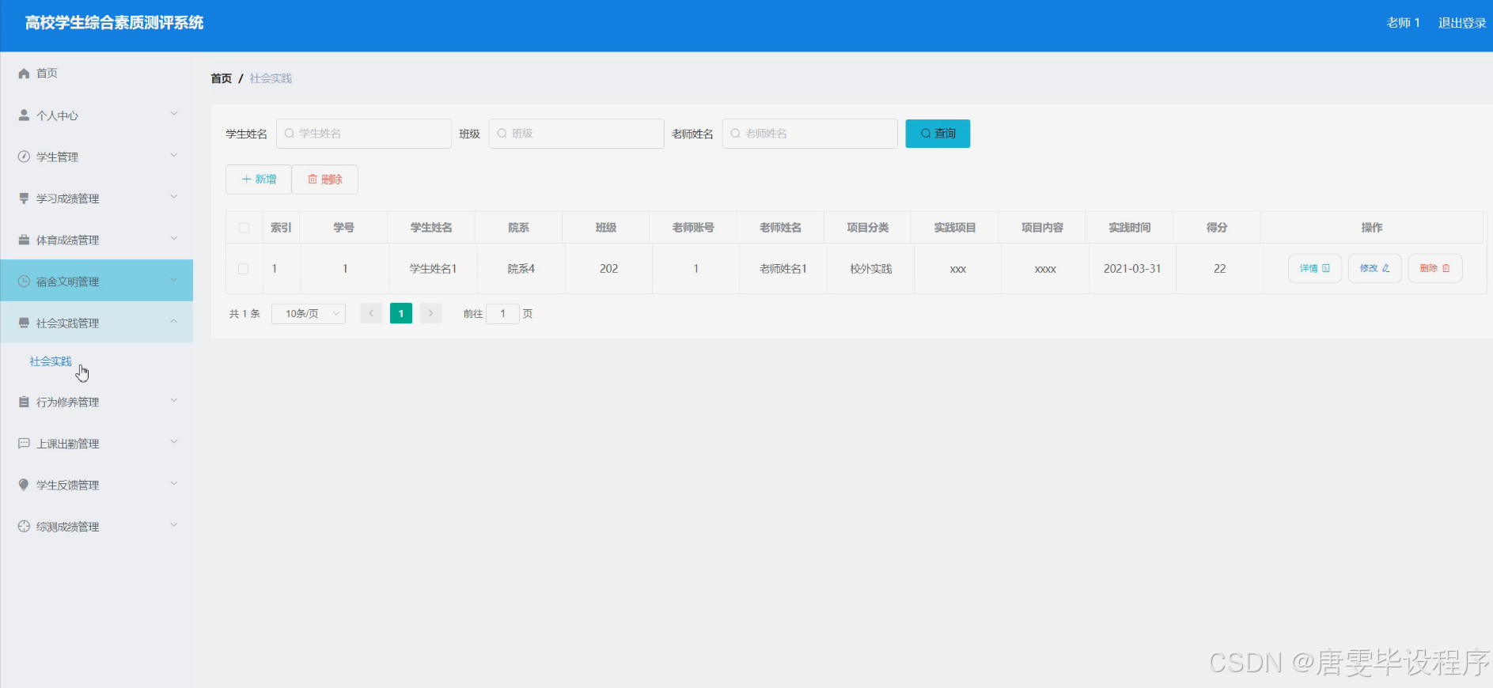Toggle the select-all checkbox in table header

244,228
